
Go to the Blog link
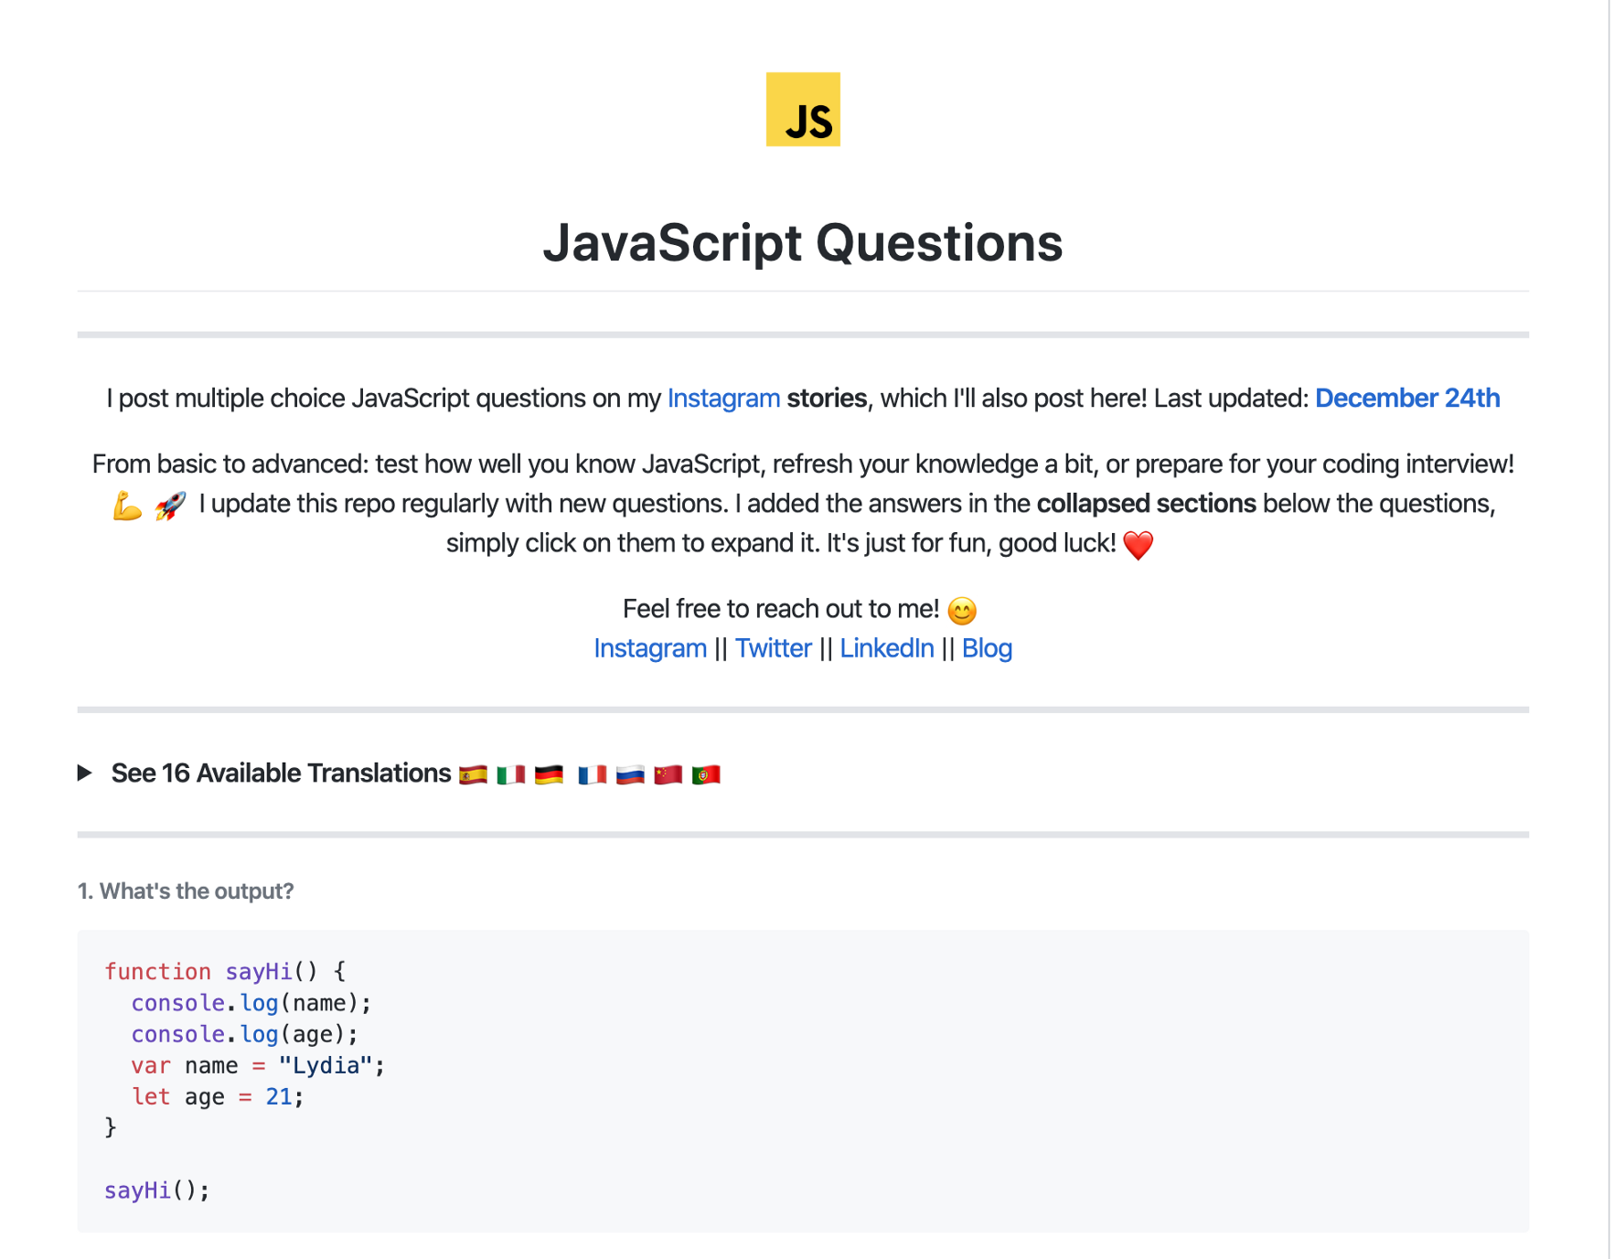[x=986, y=648]
